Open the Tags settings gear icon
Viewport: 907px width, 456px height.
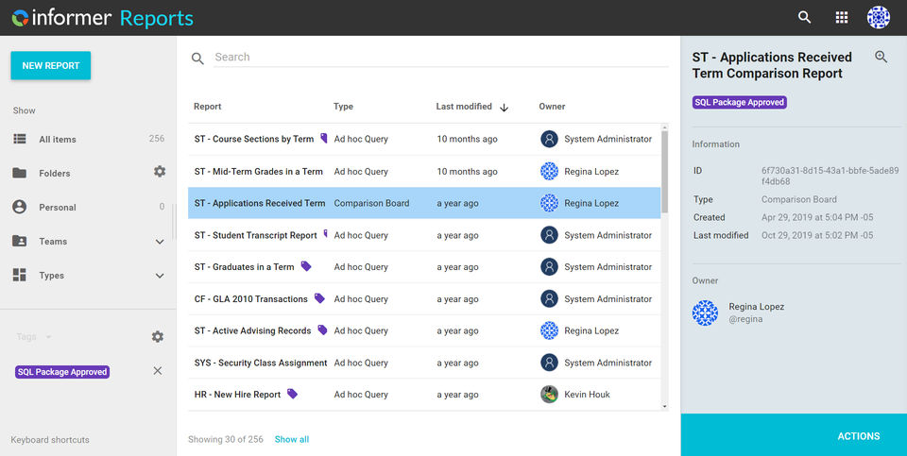click(158, 337)
